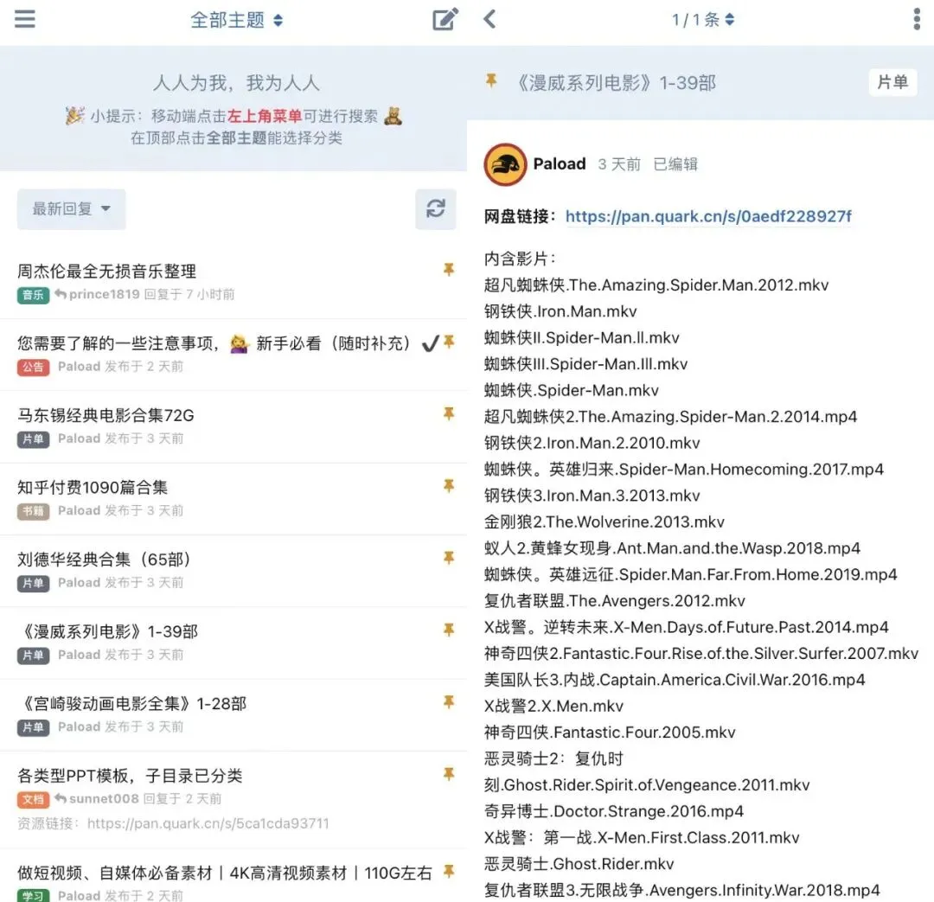This screenshot has width=934, height=902.
Task: Click pin icon on 刘德华 topic row
Action: [449, 558]
